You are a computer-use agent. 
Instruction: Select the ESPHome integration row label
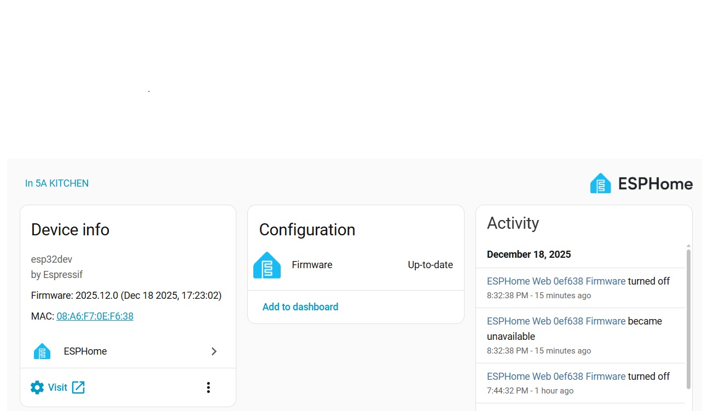(x=85, y=351)
